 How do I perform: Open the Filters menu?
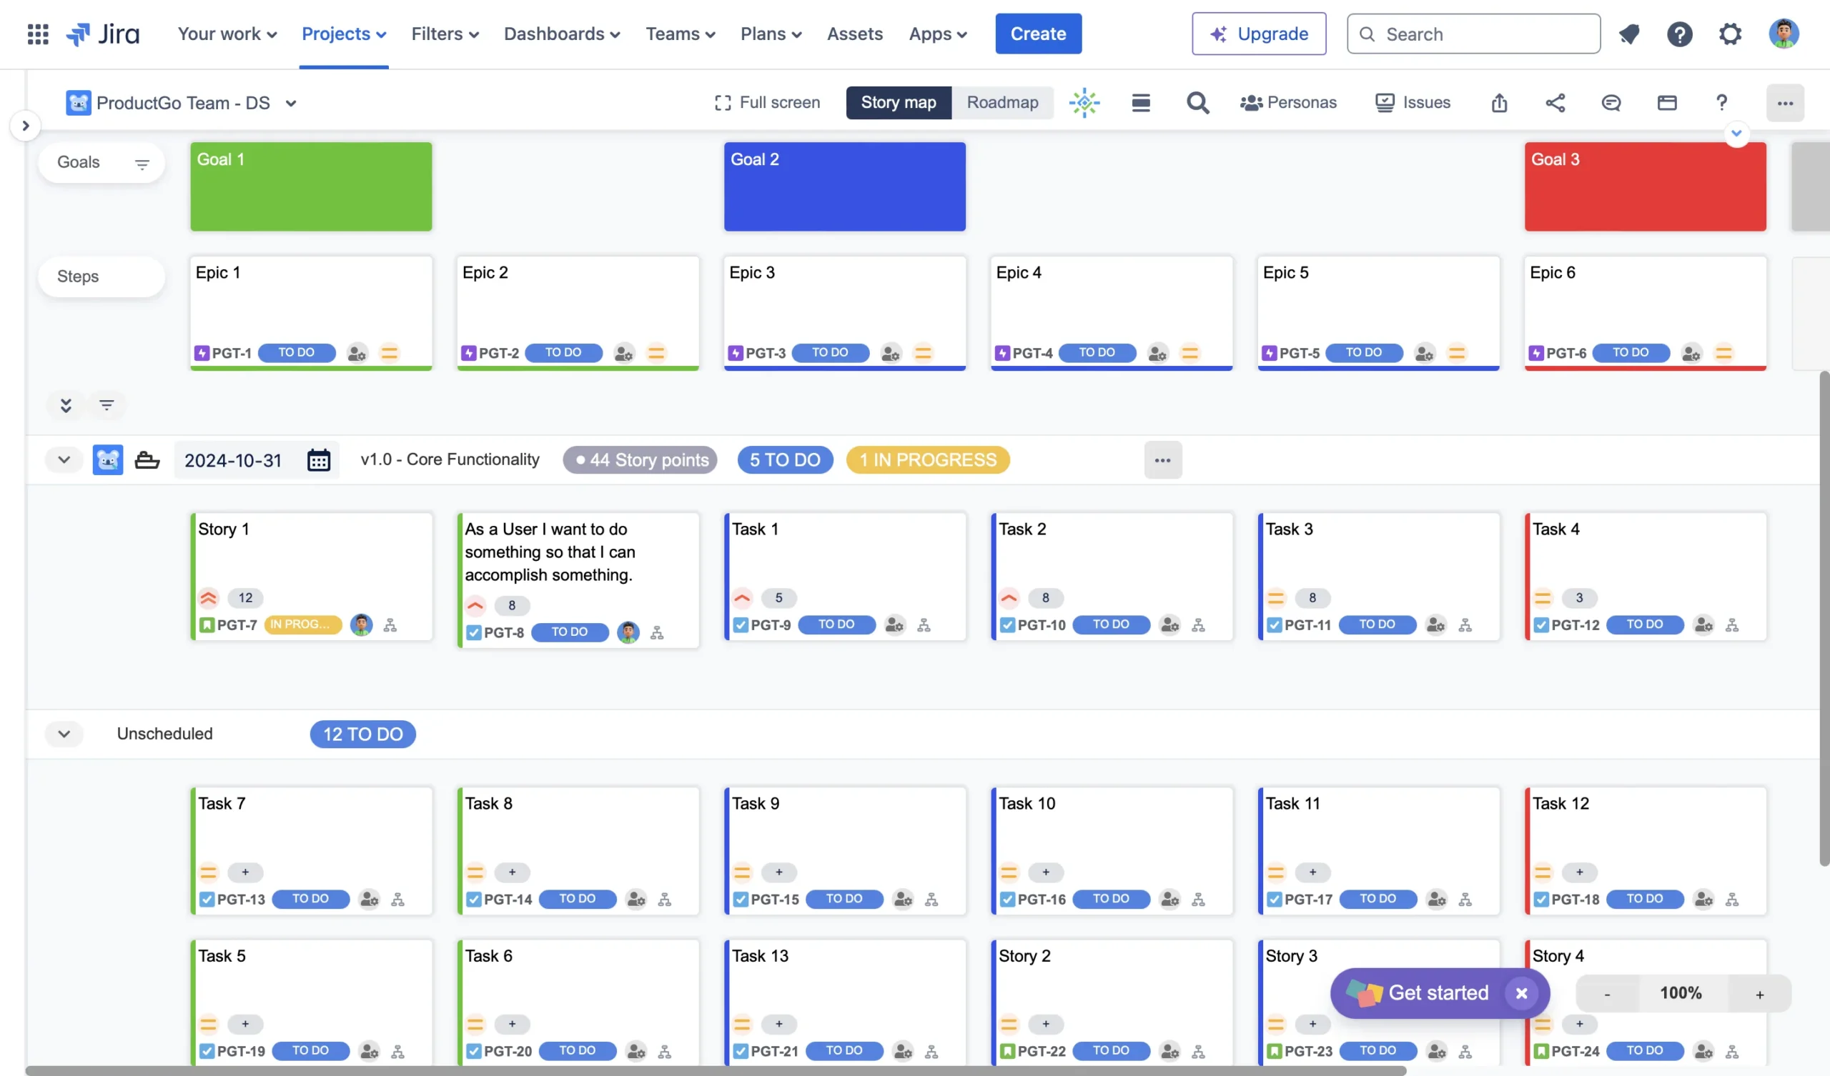pos(445,34)
